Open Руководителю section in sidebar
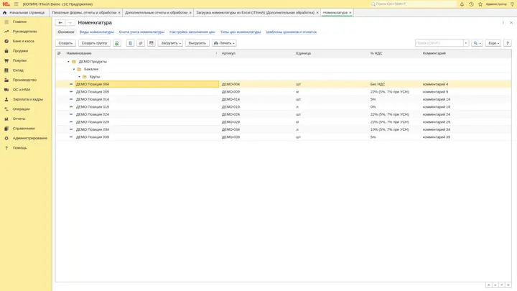Image resolution: width=517 pixels, height=291 pixels. (x=24, y=32)
